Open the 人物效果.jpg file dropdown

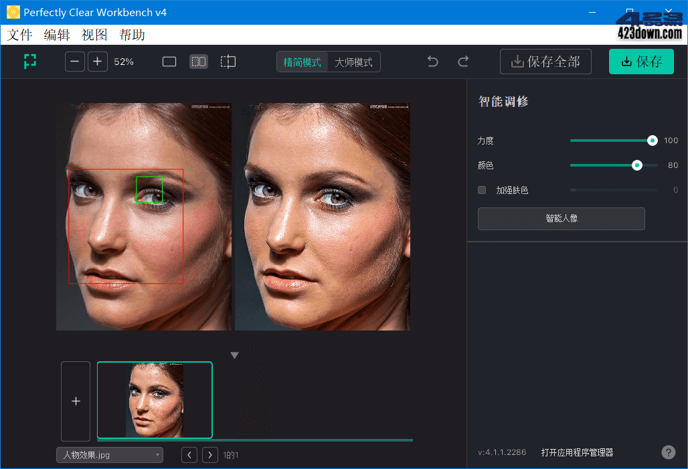(109, 454)
